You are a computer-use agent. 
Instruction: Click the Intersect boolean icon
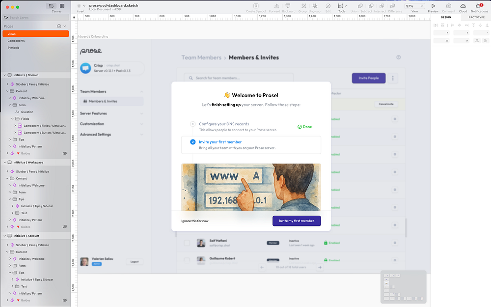(x=382, y=6)
